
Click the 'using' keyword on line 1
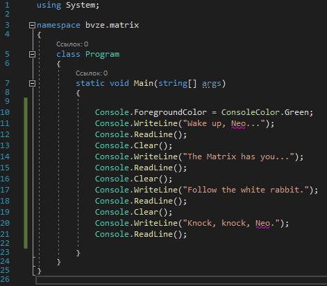(49, 5)
